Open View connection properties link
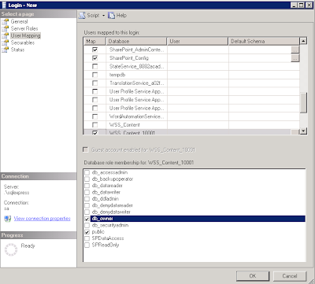Screen dimensions: 315x284 pyautogui.click(x=42, y=219)
